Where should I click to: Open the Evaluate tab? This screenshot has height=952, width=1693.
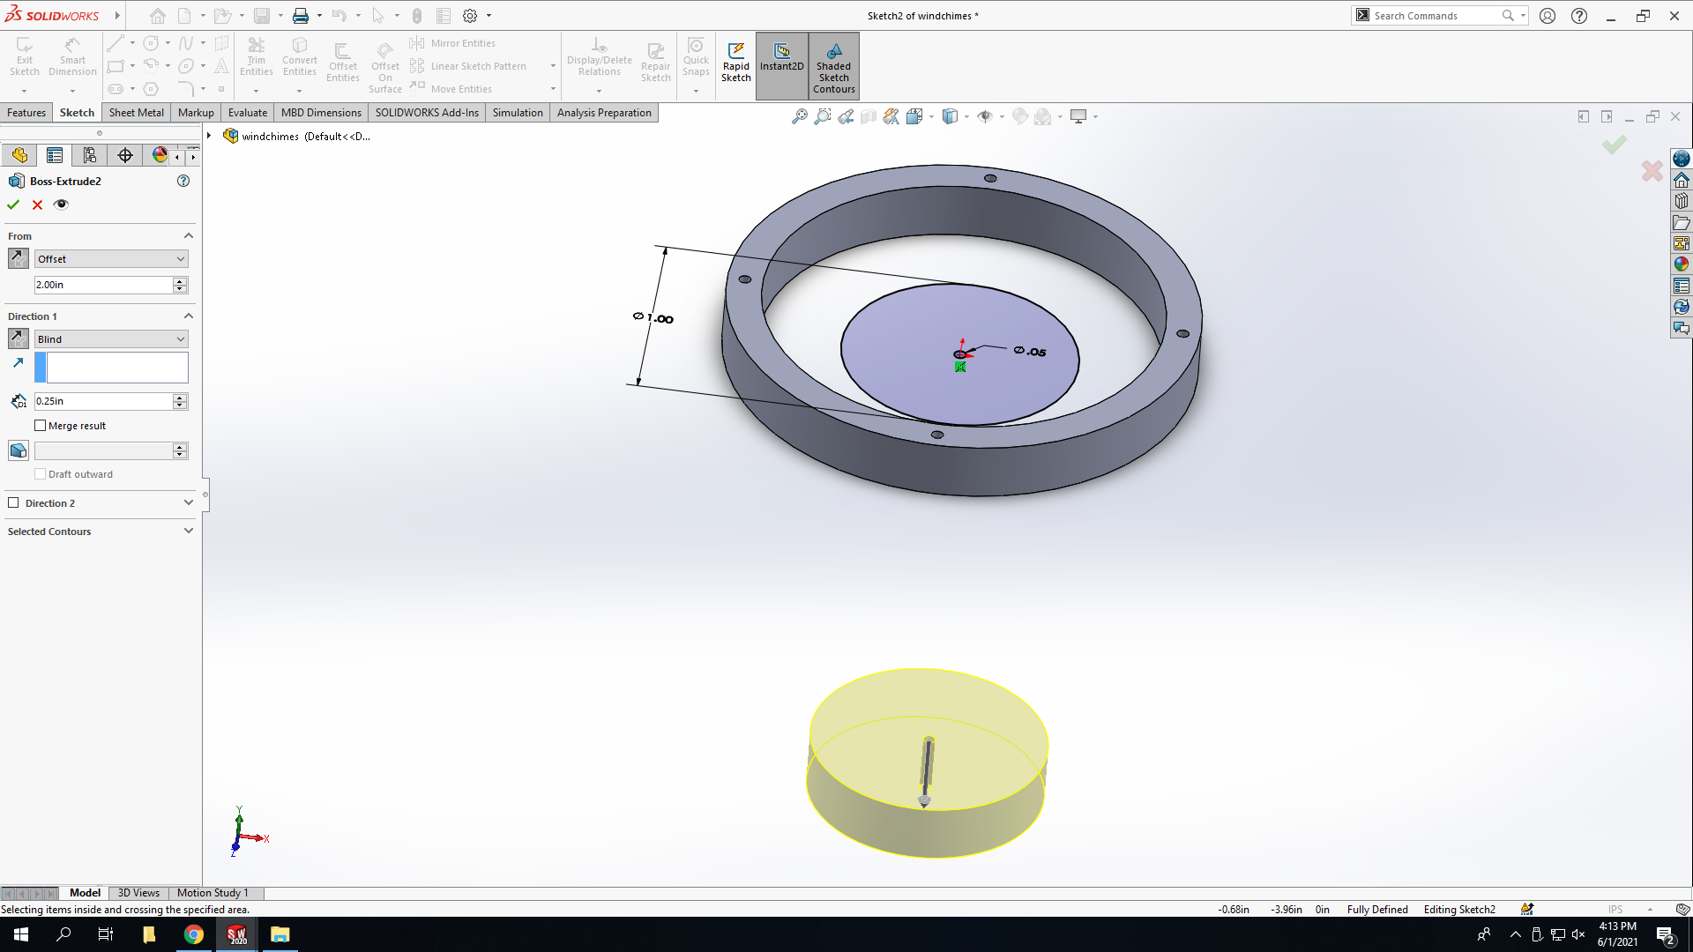click(248, 113)
